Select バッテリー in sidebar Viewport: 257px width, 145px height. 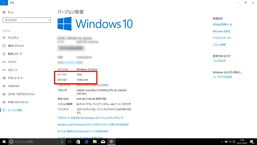[12, 62]
